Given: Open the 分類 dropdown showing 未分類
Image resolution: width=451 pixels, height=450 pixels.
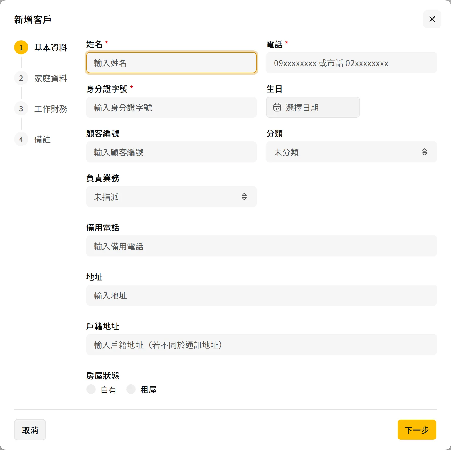Looking at the screenshot, I should coord(351,152).
